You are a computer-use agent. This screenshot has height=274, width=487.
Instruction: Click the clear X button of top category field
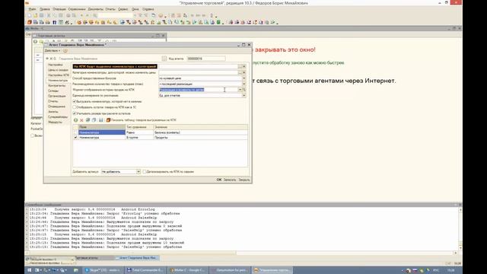click(x=244, y=66)
